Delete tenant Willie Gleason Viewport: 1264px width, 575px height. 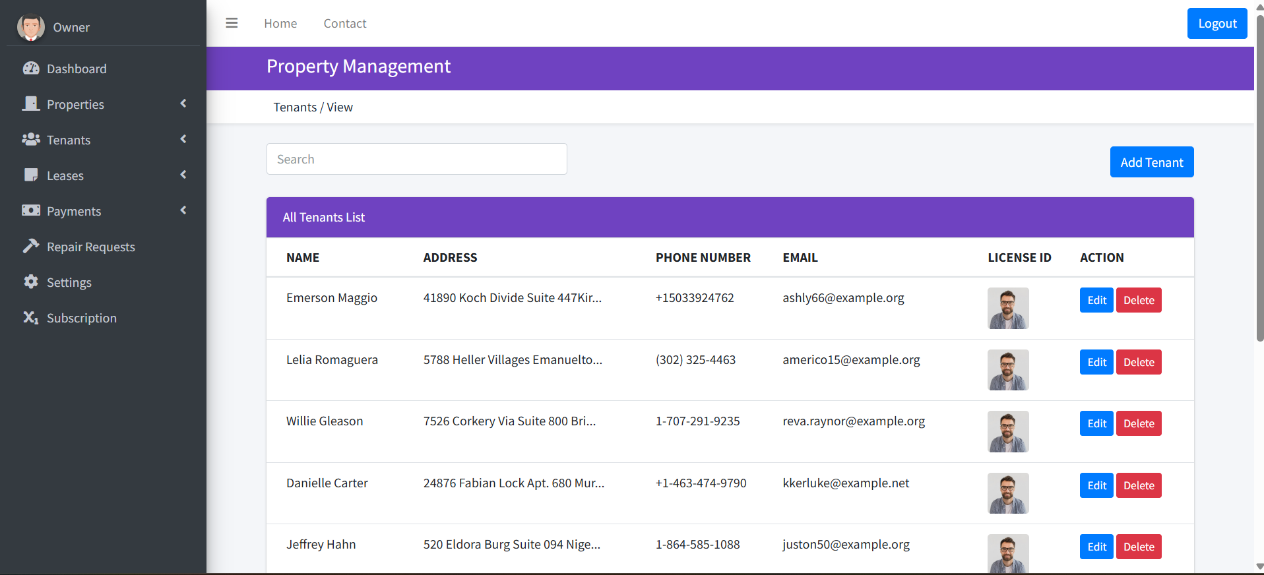(x=1138, y=424)
